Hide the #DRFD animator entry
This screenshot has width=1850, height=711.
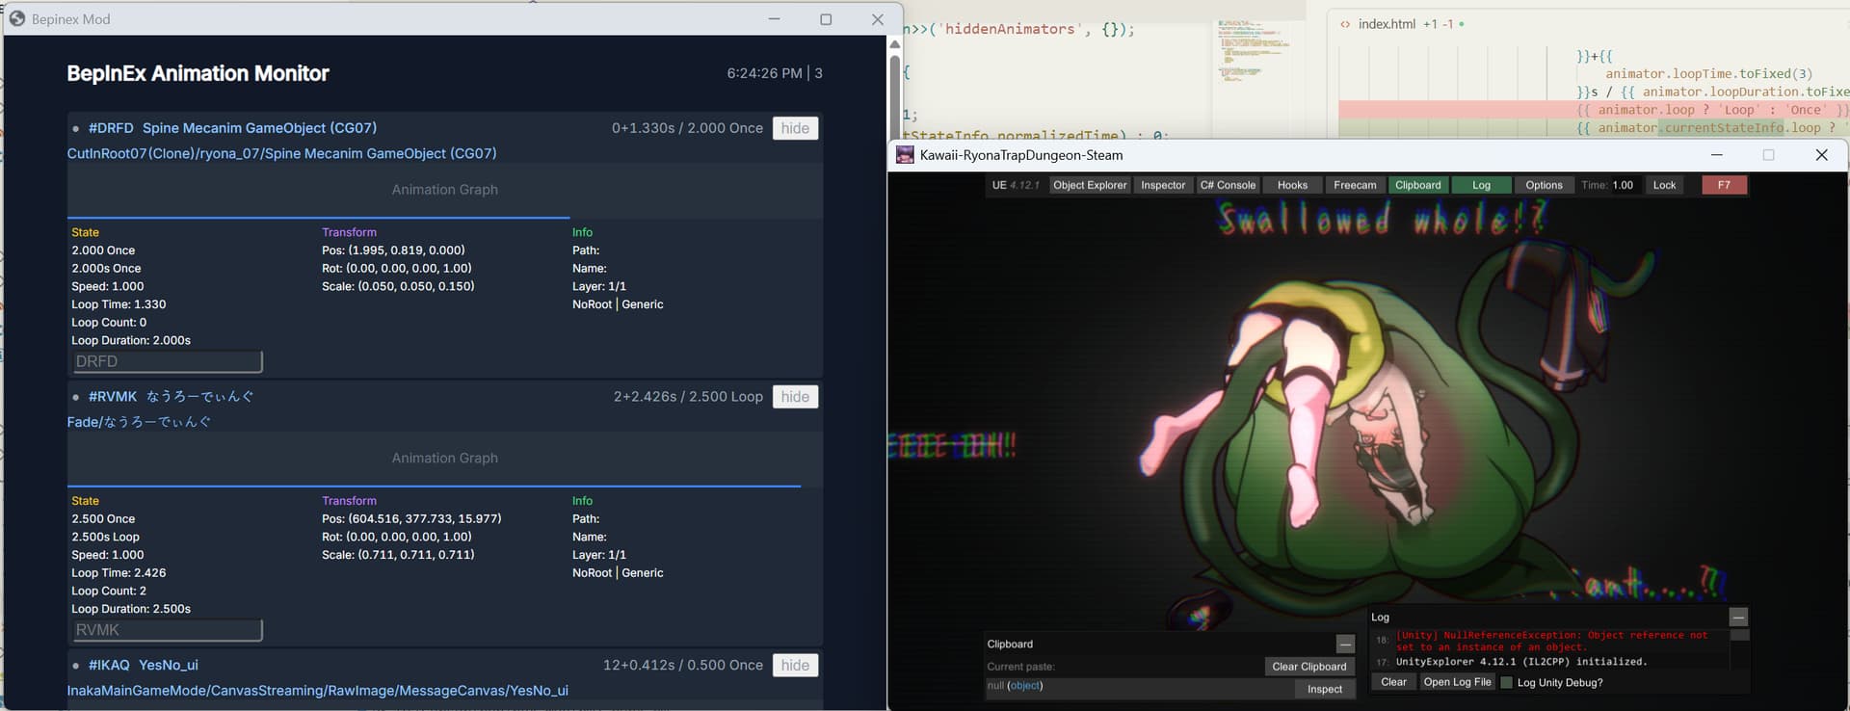795,128
